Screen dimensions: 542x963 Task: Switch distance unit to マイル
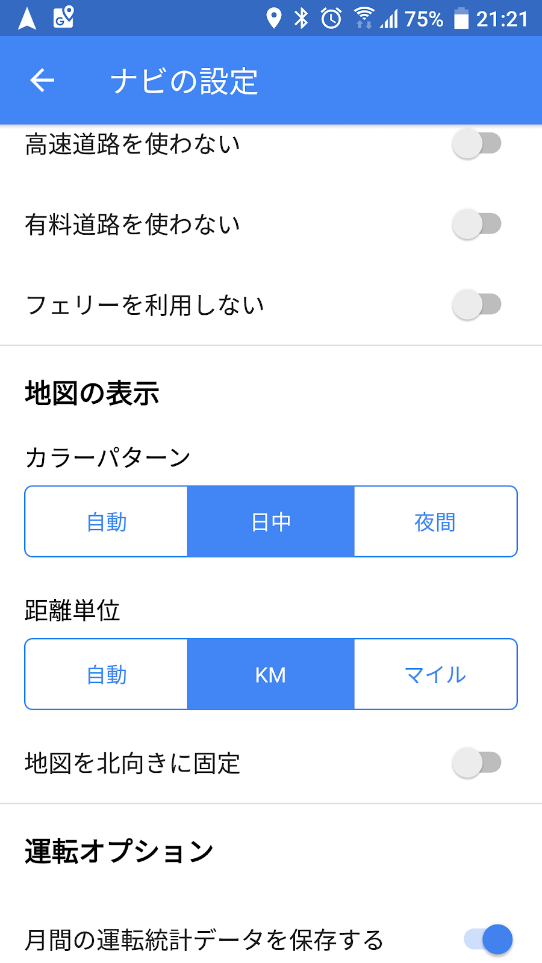click(435, 675)
